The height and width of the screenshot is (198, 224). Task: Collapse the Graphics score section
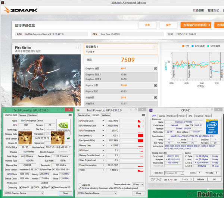[156, 69]
